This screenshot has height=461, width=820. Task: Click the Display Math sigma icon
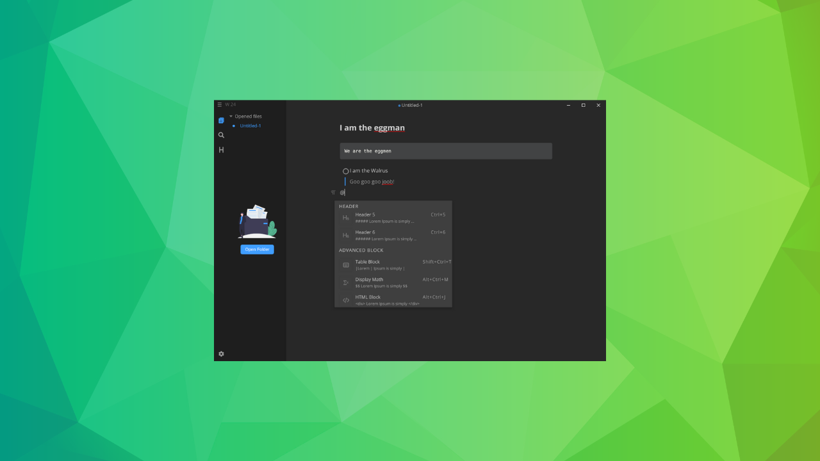tap(346, 282)
